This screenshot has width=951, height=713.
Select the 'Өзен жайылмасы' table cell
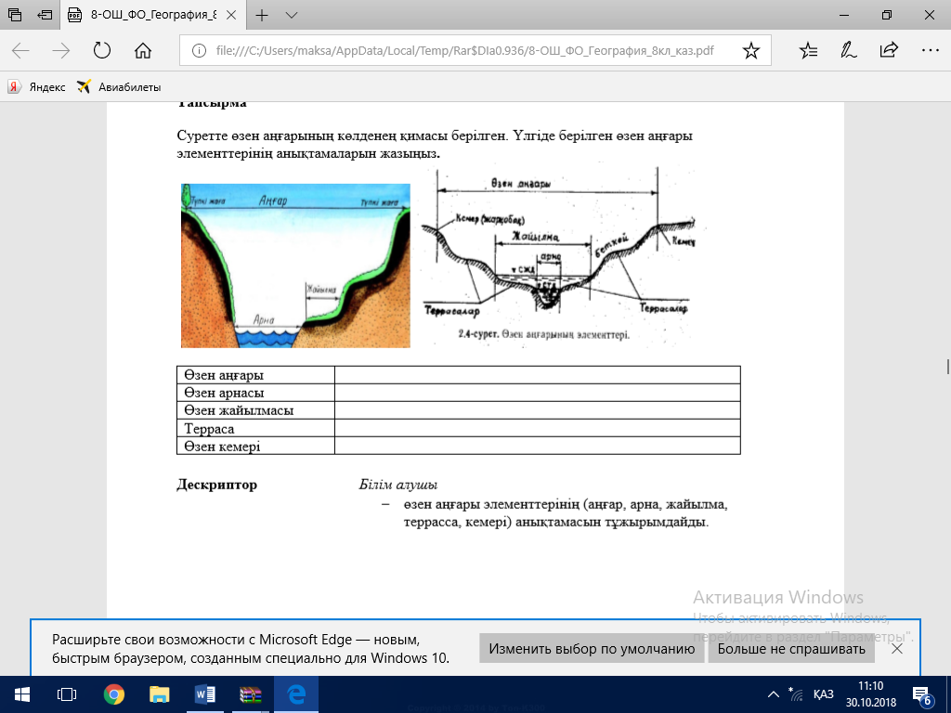256,409
